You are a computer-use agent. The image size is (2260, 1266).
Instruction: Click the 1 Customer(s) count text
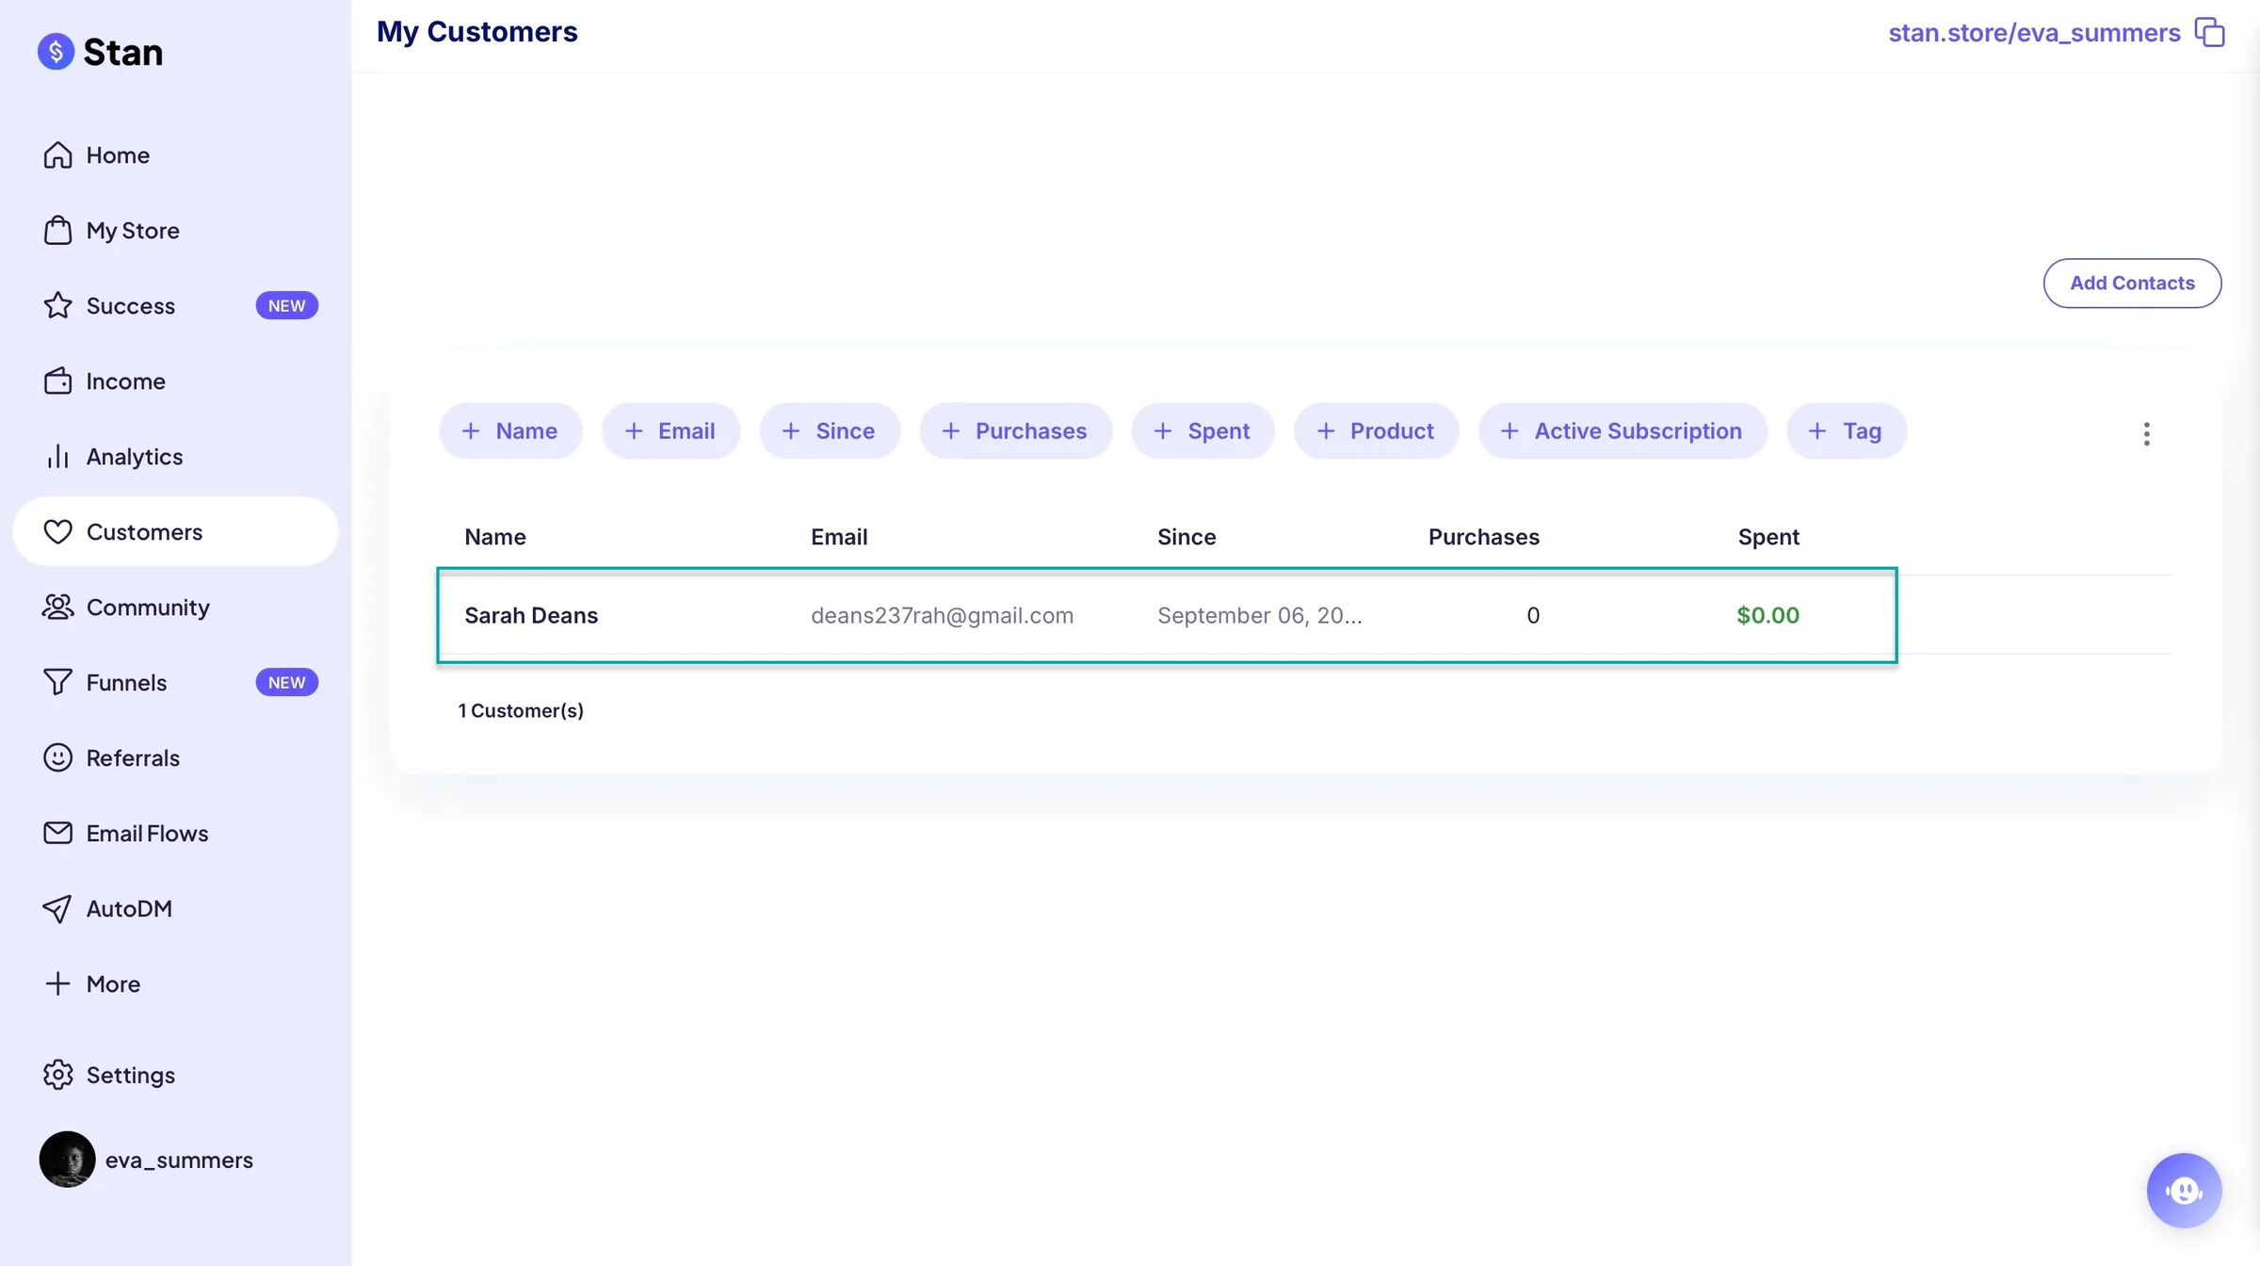[x=521, y=710]
